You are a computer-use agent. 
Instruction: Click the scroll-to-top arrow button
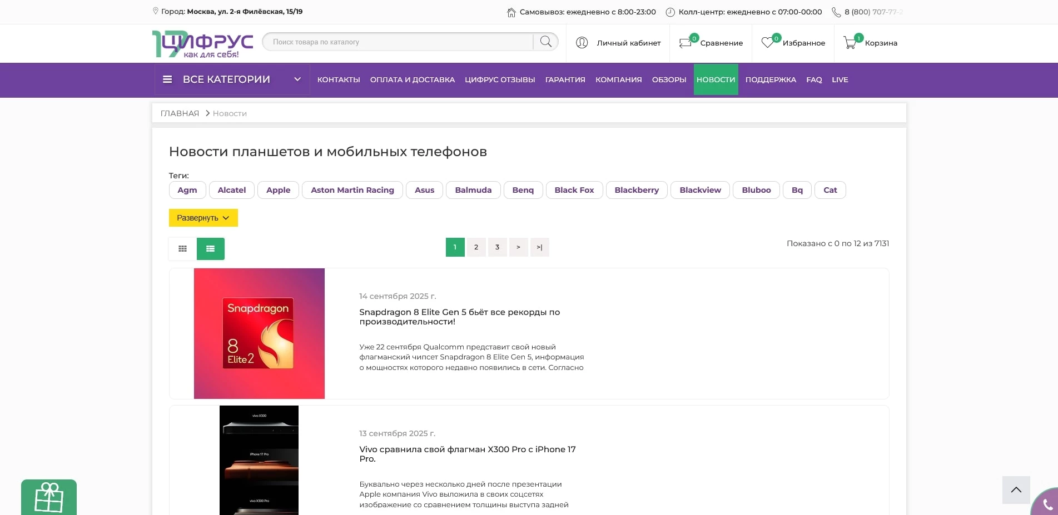pyautogui.click(x=1016, y=489)
